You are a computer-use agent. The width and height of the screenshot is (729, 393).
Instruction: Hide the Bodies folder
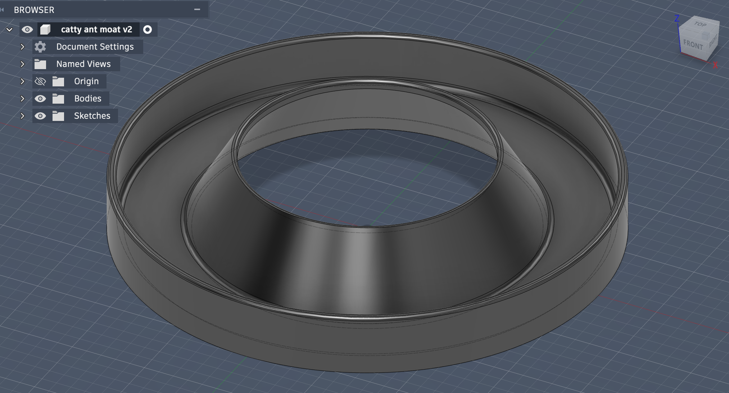pos(40,98)
